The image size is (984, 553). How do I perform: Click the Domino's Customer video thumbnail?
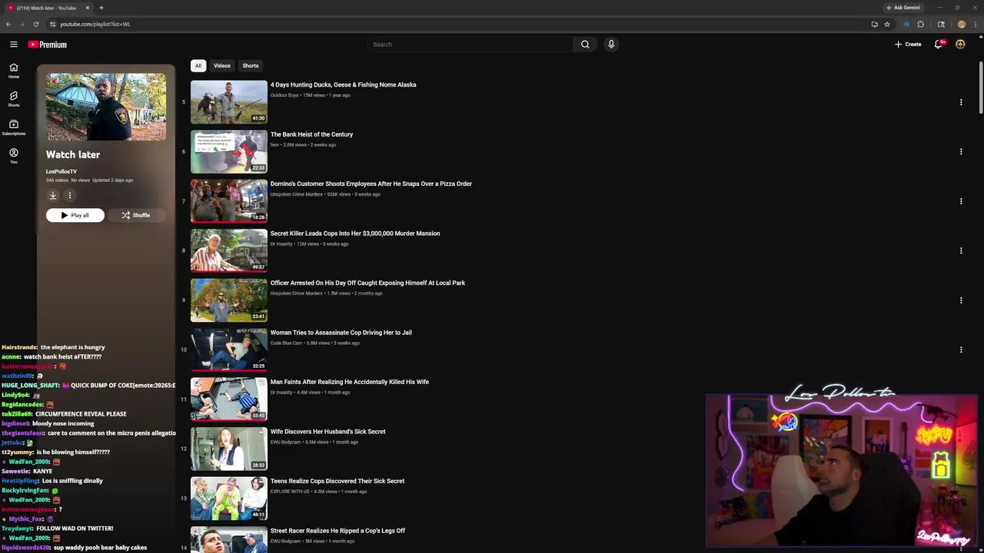229,201
